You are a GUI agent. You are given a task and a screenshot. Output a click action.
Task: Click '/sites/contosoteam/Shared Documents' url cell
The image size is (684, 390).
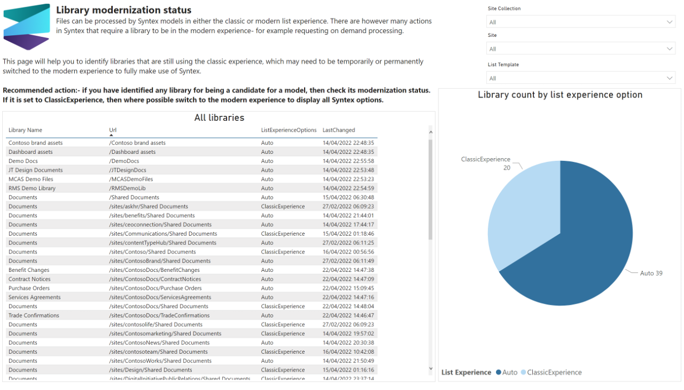158,352
